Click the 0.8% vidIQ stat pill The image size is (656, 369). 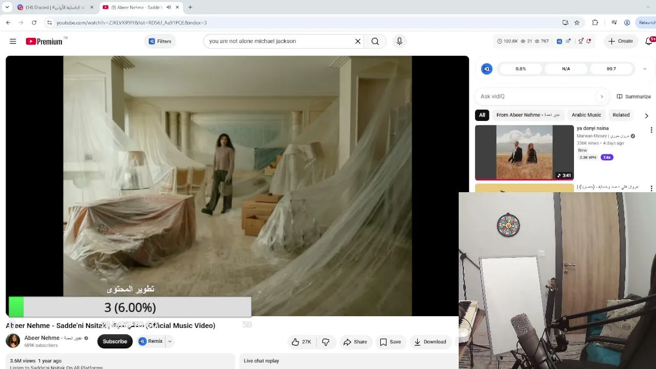(x=521, y=69)
